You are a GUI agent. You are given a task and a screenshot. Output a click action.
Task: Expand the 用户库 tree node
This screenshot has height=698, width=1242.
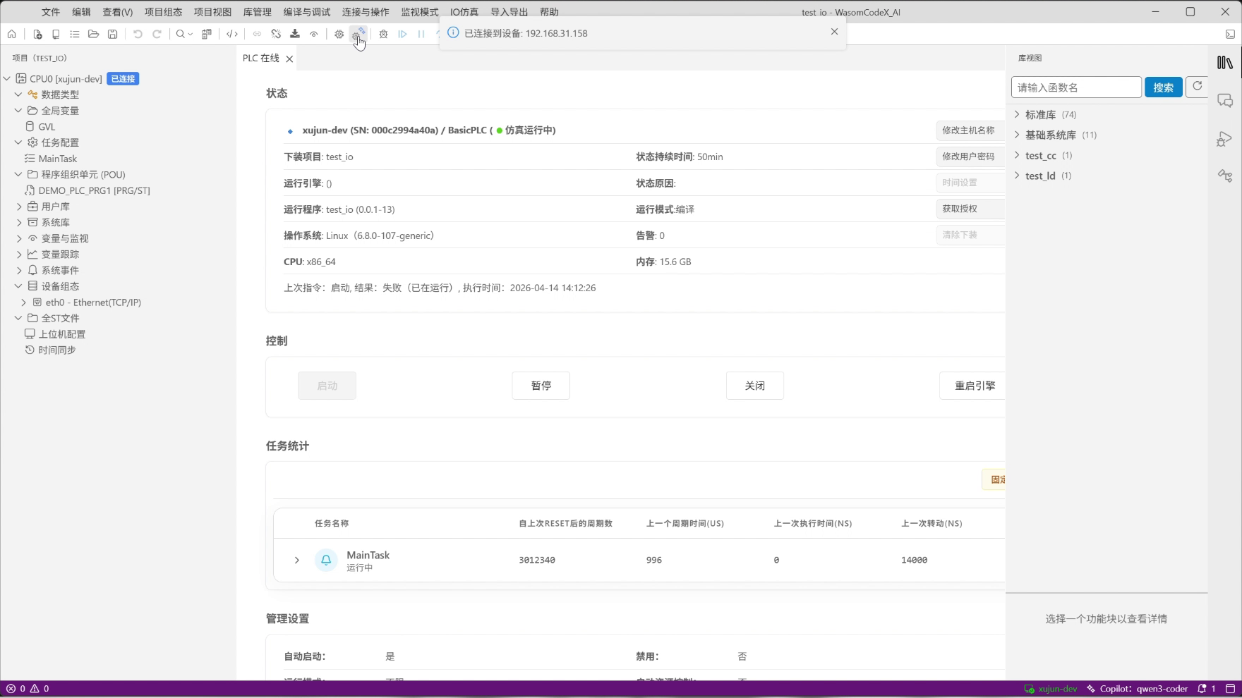point(18,207)
